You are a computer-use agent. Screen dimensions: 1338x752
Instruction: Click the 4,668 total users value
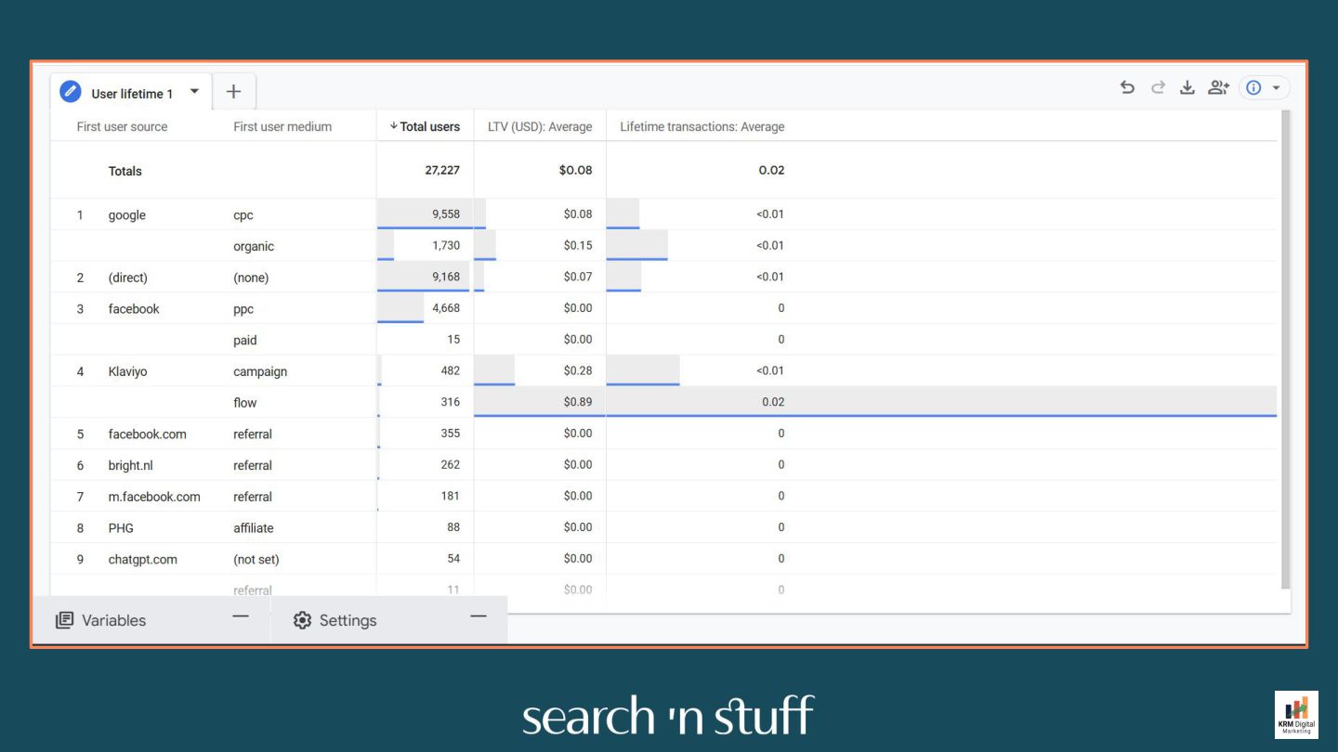pyautogui.click(x=446, y=307)
